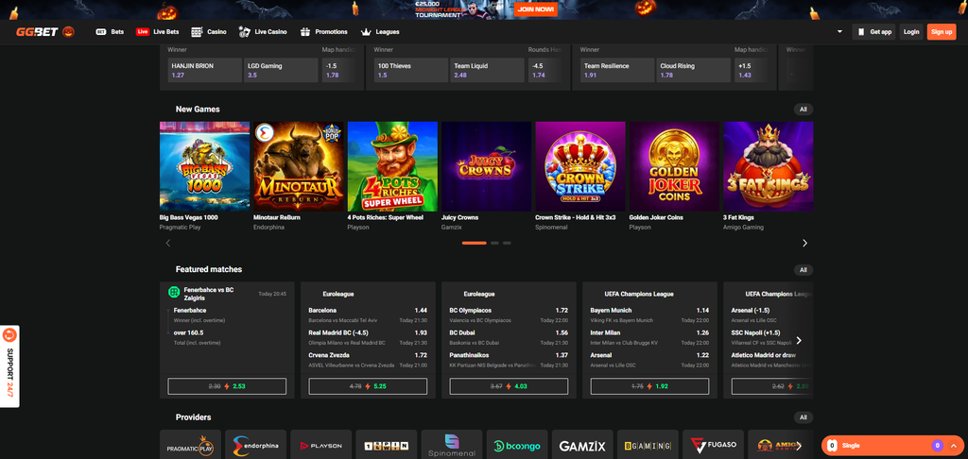Expand the Single betslip chevron
The width and height of the screenshot is (968, 459).
(954, 446)
